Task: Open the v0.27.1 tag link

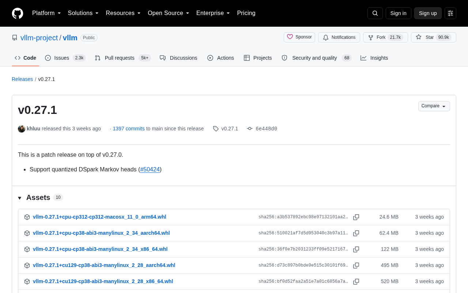Action: click(x=230, y=129)
